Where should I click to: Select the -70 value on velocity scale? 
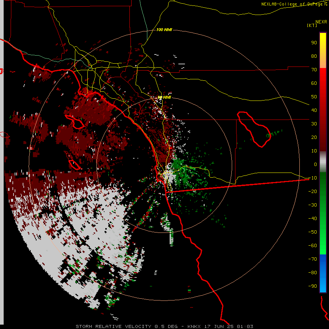(313, 259)
